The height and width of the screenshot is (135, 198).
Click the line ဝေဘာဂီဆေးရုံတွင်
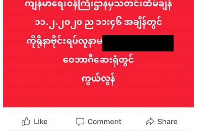coord(98,61)
